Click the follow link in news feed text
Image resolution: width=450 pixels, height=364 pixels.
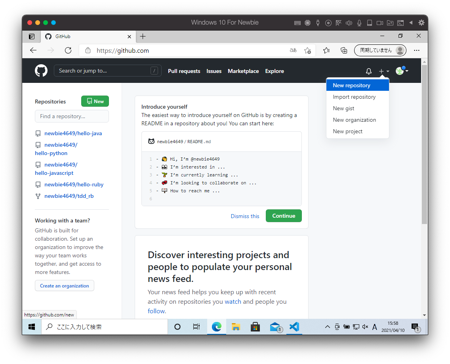(x=156, y=311)
